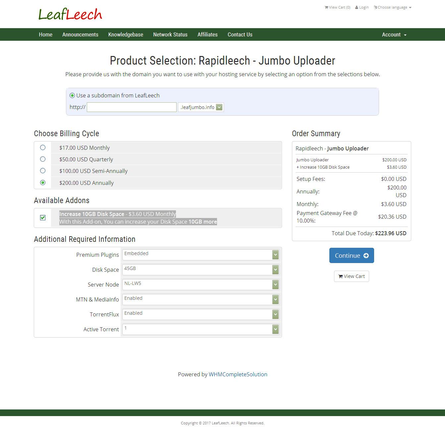Click the View Cart button below Continue
The height and width of the screenshot is (429, 445).
click(351, 276)
